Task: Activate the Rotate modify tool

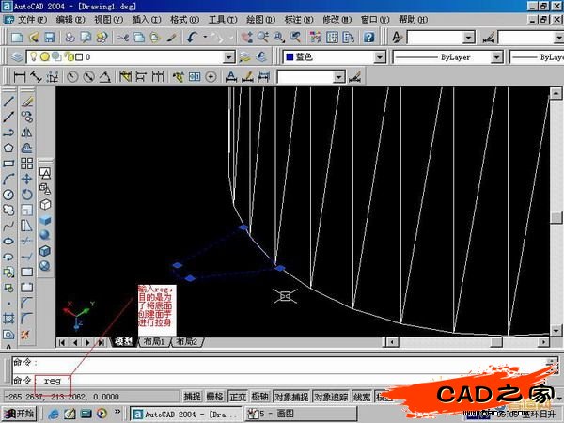Action: click(27, 194)
